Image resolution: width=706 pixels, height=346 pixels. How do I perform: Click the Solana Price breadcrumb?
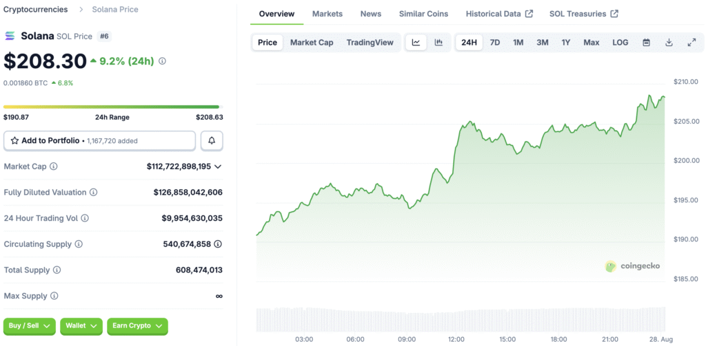115,10
